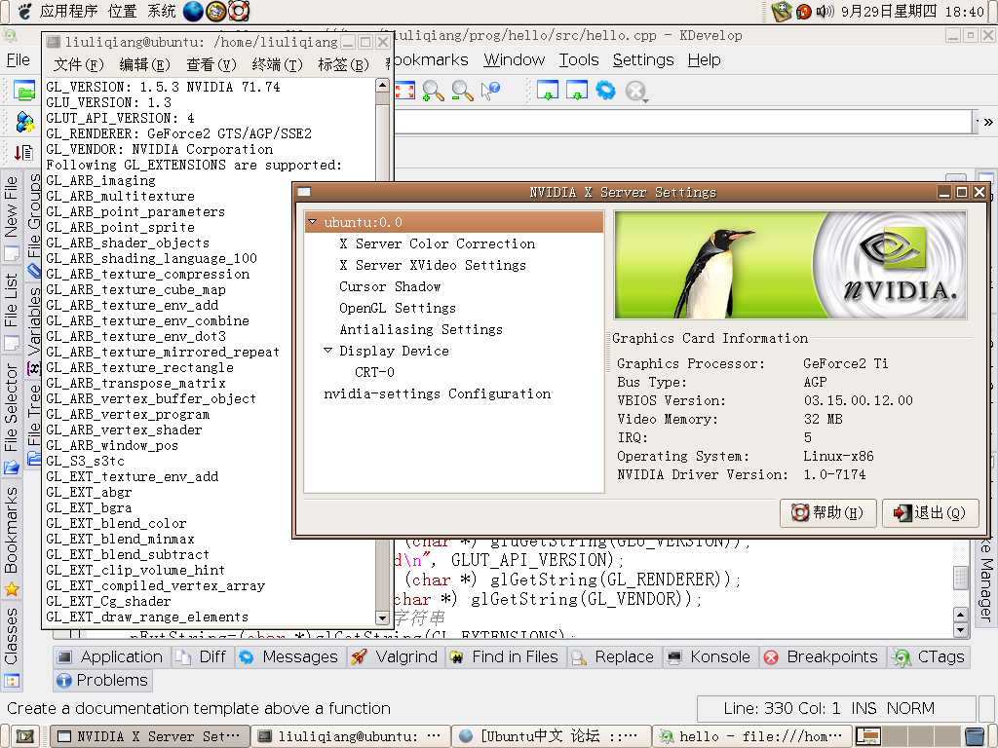This screenshot has width=998, height=748.
Task: Collapse the ubuntu:0.0 tree node
Action: 313,222
